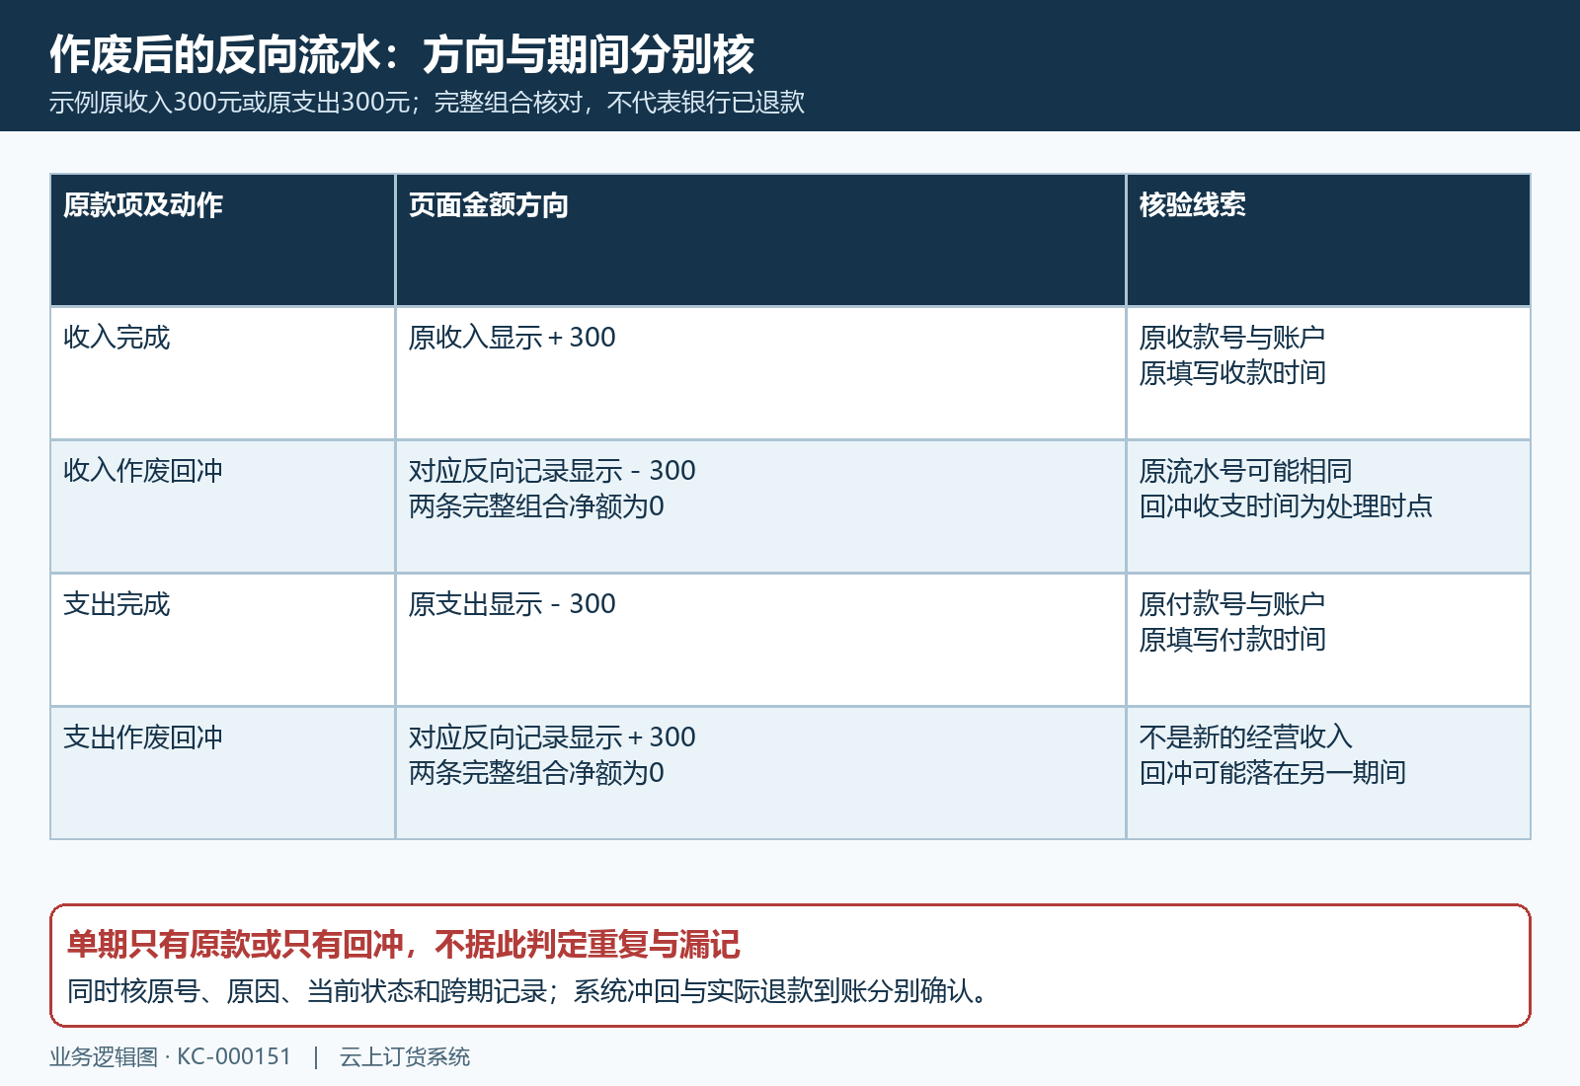Select the 支出作废回冲 row label
This screenshot has width=1580, height=1086.
pos(143,737)
